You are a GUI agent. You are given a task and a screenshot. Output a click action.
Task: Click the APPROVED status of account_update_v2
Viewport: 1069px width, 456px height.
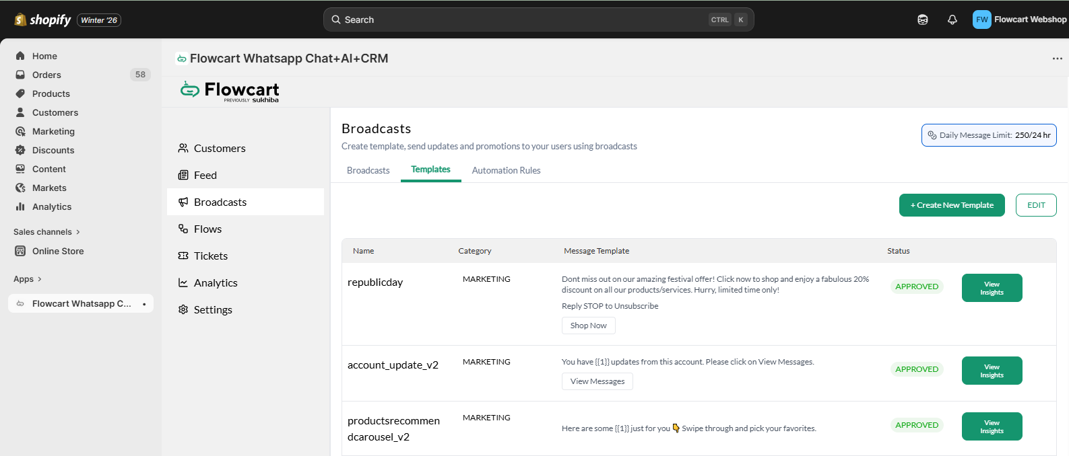point(917,369)
